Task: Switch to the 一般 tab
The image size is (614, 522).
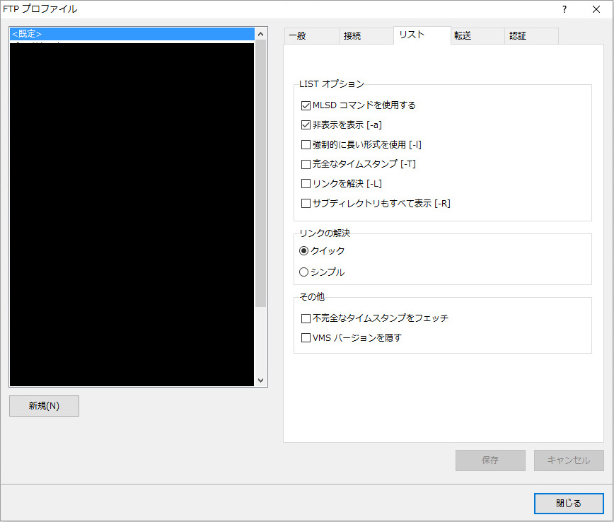Action: [x=298, y=36]
